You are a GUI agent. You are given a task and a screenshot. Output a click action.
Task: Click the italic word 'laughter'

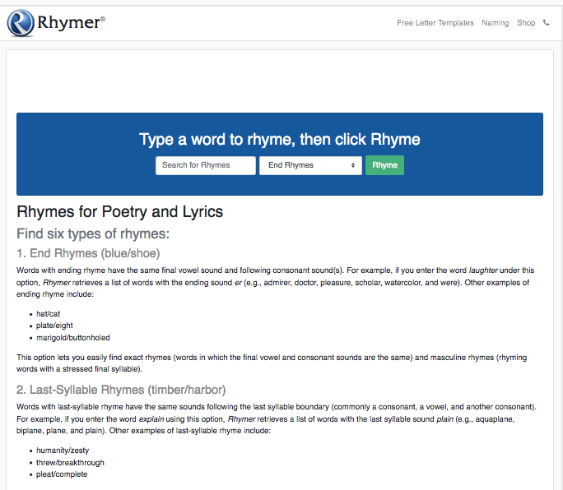coord(483,270)
